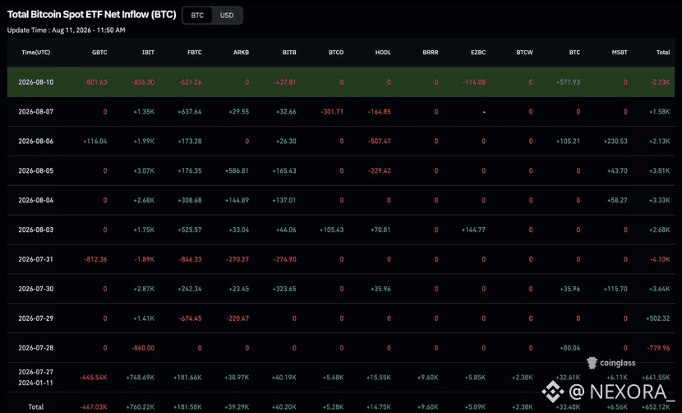Screen dimensions: 682x413
Task: Click the EZBC column header
Action: coord(478,53)
